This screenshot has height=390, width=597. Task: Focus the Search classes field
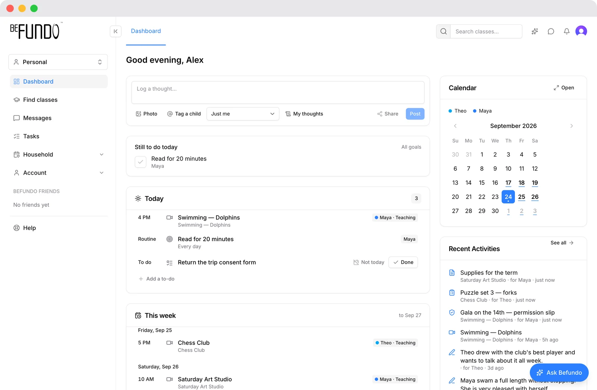point(486,31)
